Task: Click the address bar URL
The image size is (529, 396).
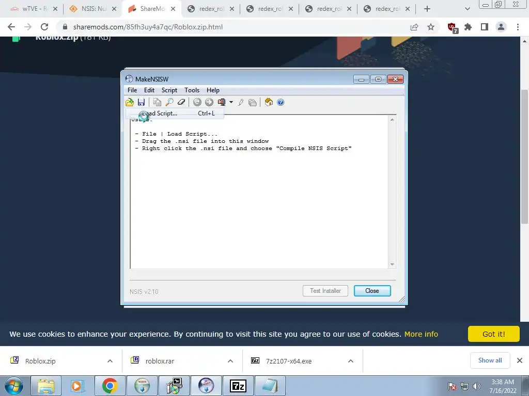Action: 148,27
